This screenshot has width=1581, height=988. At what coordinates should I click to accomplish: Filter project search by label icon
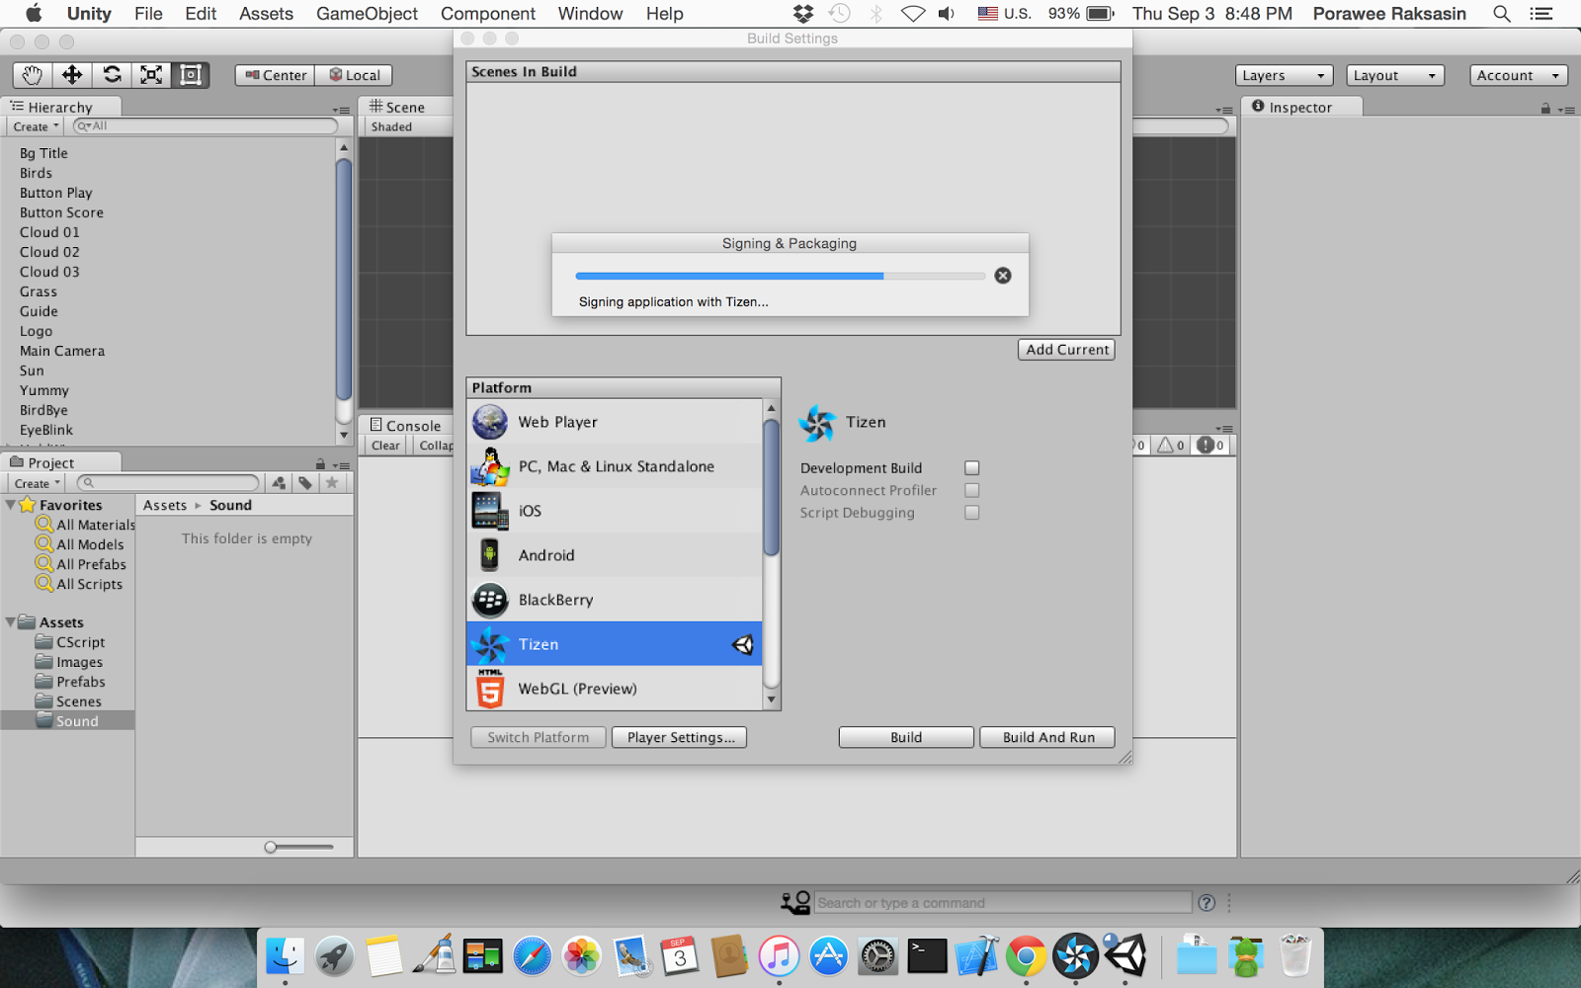click(305, 483)
